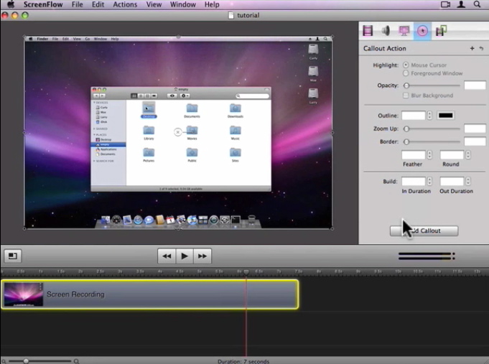Select the Screen Recording clip in timeline
Viewport: 489px width, 364px height.
149,294
